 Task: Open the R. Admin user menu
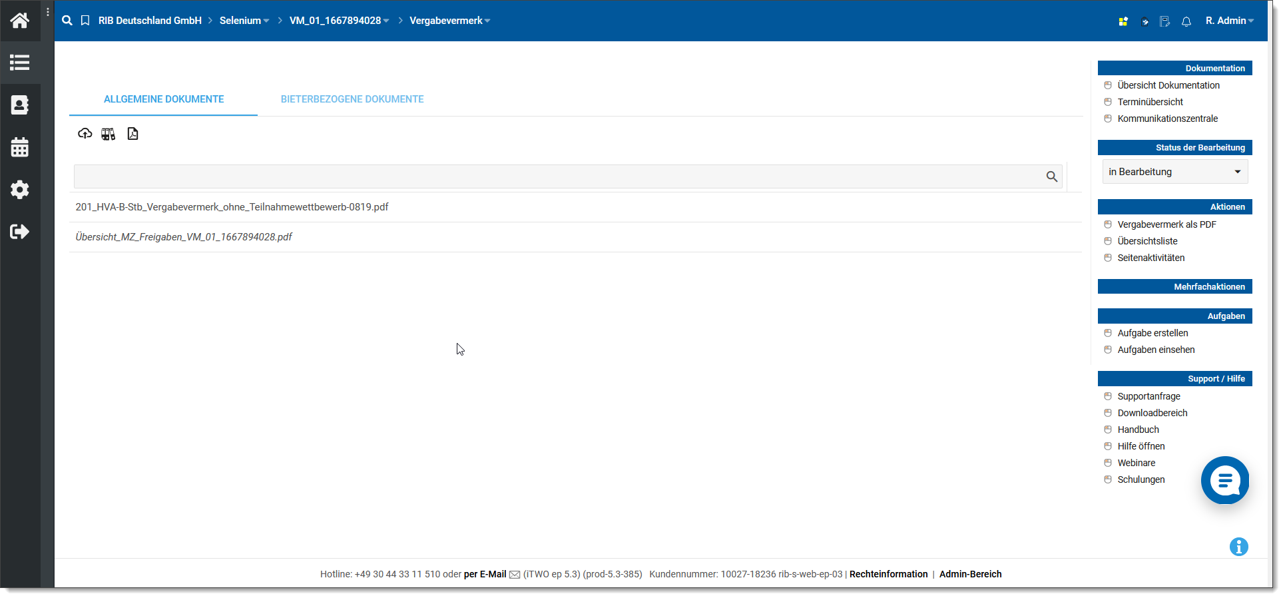[1229, 21]
